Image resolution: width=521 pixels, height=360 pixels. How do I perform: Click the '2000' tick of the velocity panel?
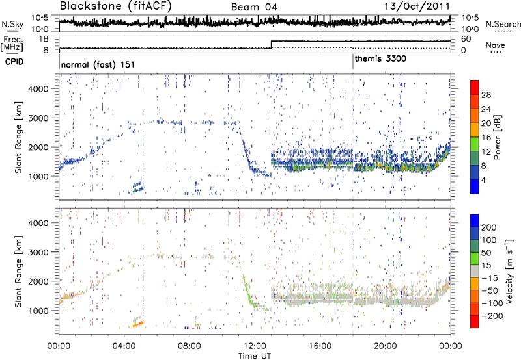point(38,281)
